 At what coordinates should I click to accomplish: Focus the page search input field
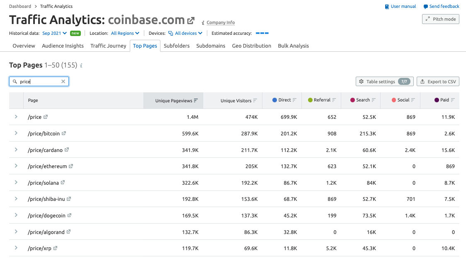(39, 81)
